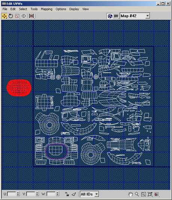Open the Mapping menu

(x=47, y=9)
